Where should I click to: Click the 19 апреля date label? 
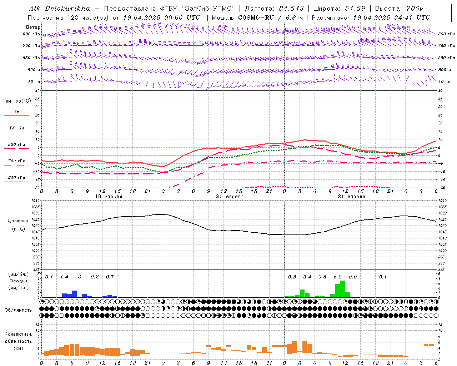point(109,197)
